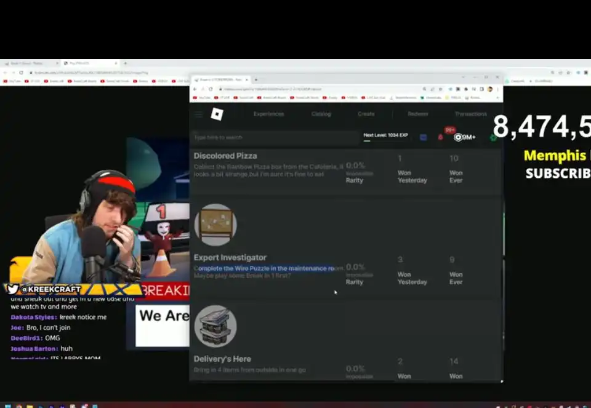The width and height of the screenshot is (591, 408).
Task: Click 'Bring in 4 items from outside' text
Action: point(249,370)
